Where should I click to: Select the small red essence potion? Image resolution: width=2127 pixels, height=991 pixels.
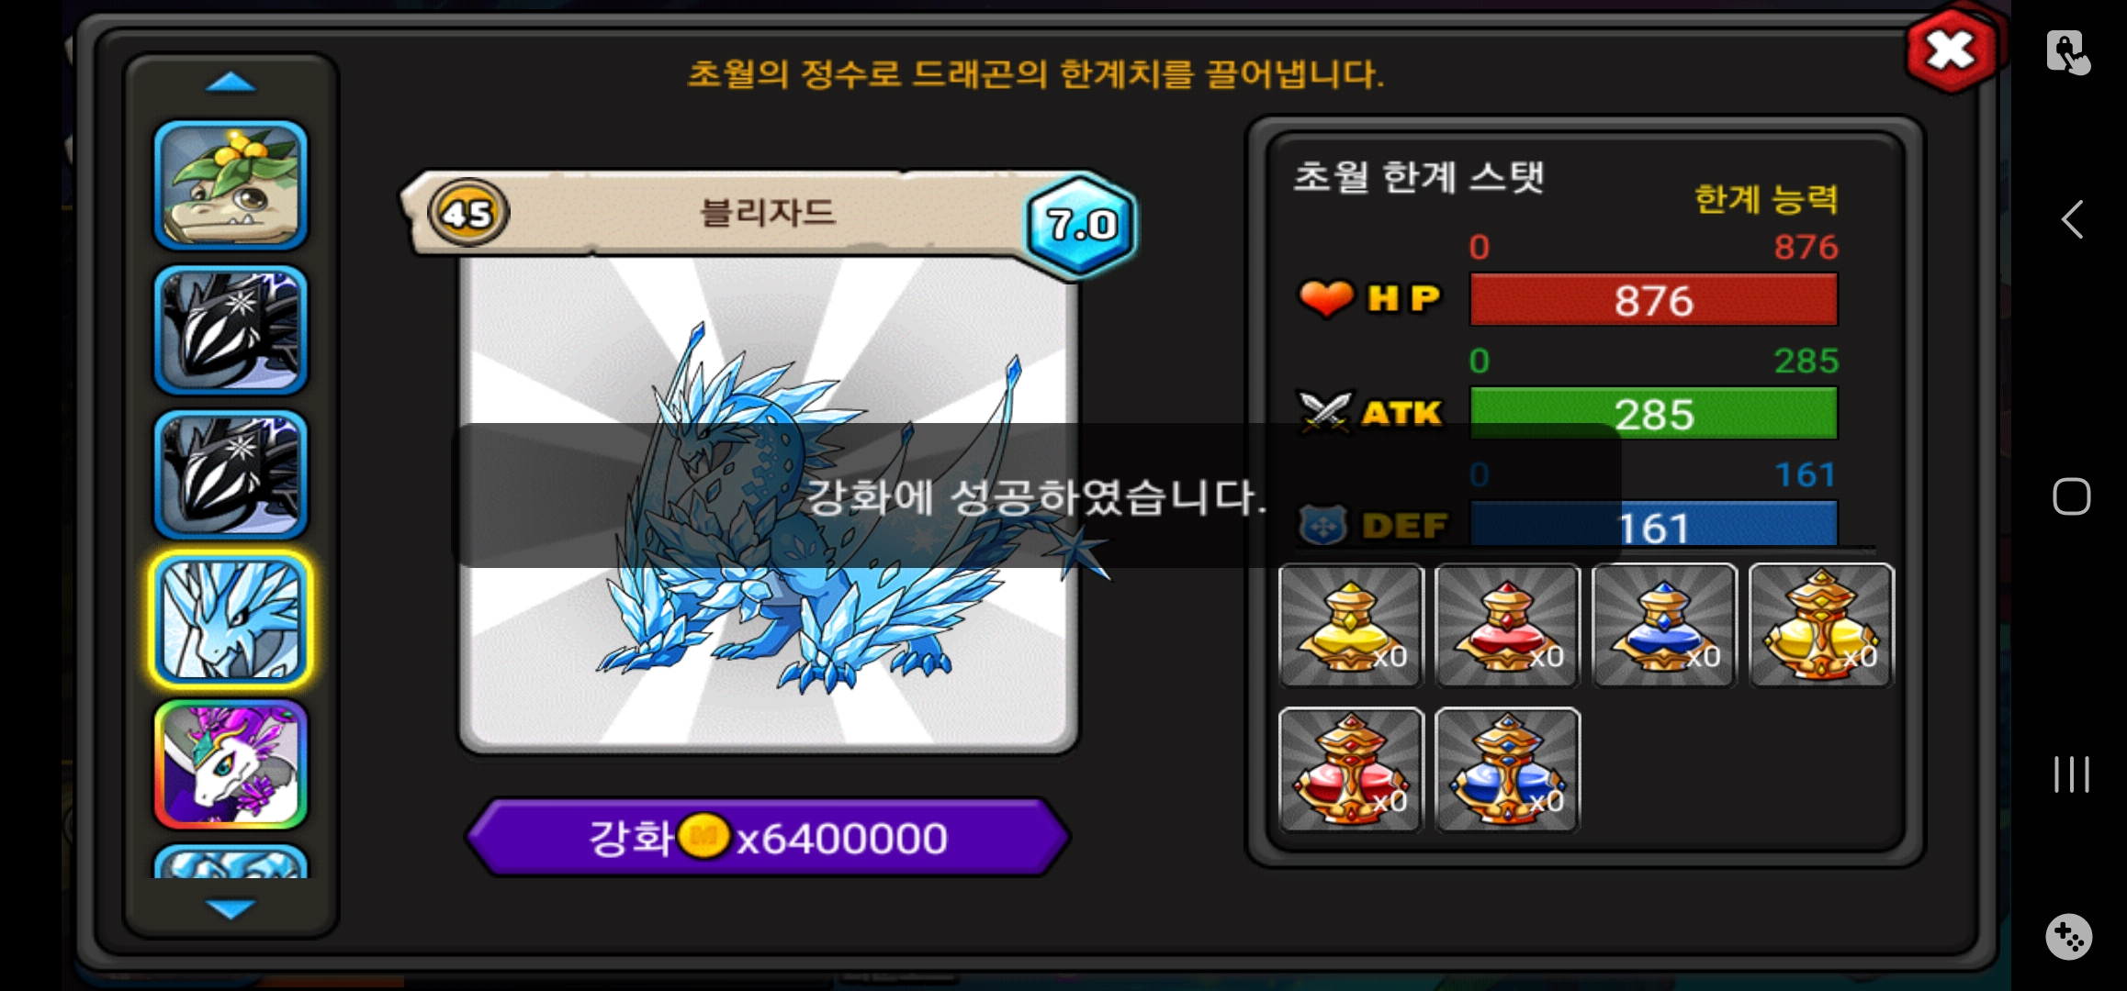coord(1507,625)
